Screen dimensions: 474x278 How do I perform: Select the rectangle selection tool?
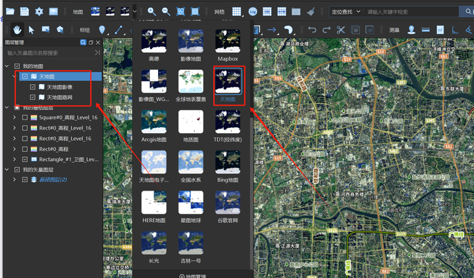point(45,30)
